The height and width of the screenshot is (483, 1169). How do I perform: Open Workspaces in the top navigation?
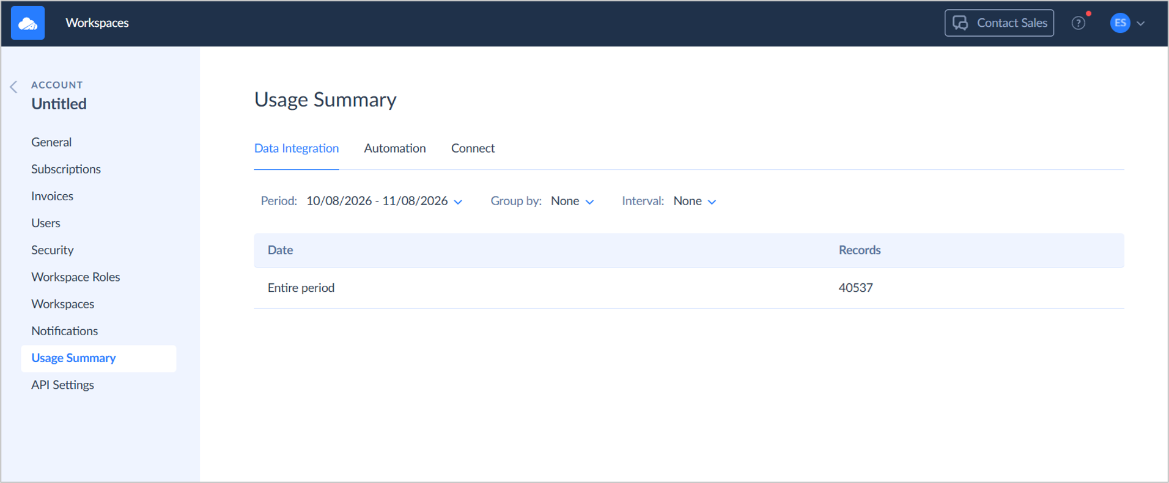click(x=97, y=23)
